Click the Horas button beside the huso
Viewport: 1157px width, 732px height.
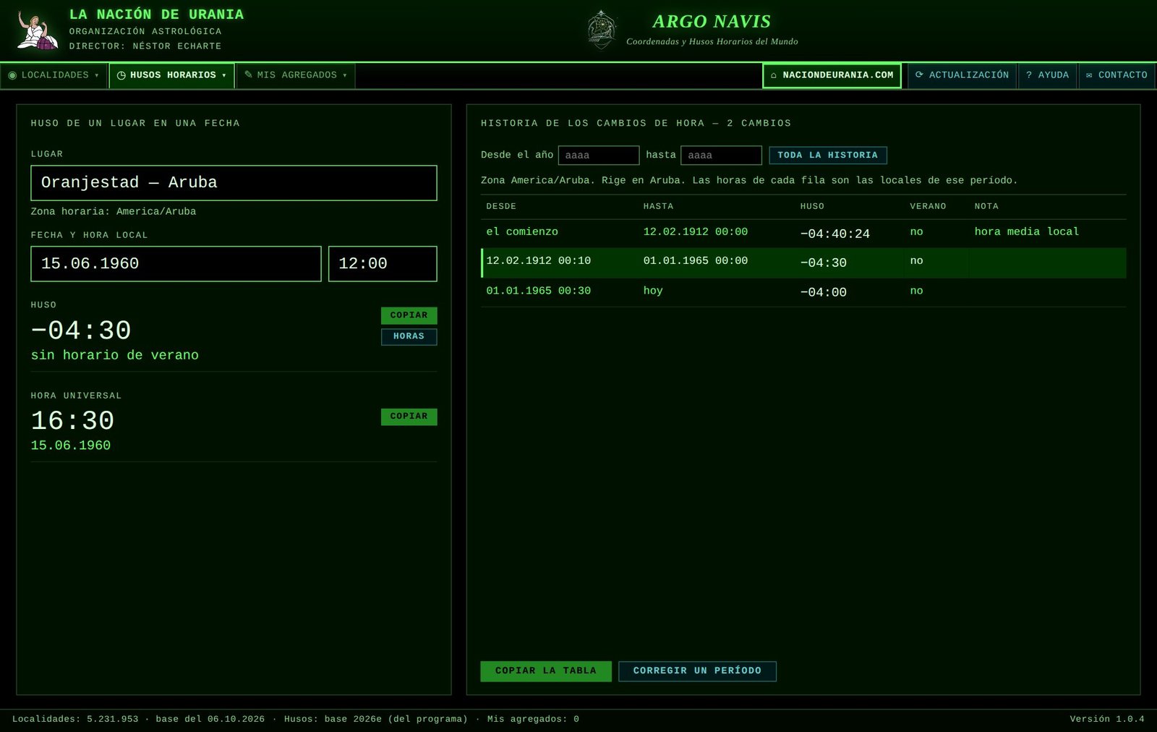coord(409,336)
